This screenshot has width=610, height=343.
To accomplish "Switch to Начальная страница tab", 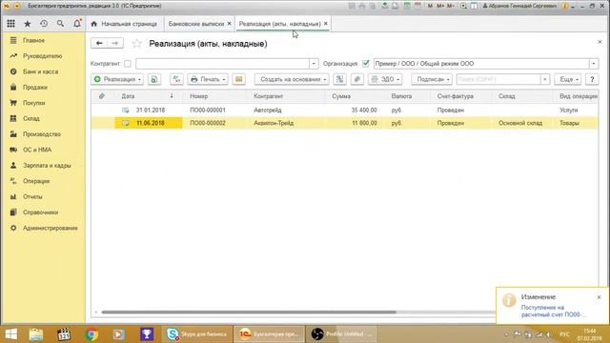I will (124, 24).
